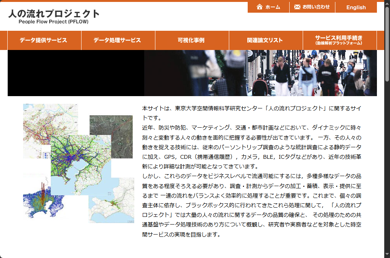Select the English language option
This screenshot has width=390, height=258.
pyautogui.click(x=356, y=7)
